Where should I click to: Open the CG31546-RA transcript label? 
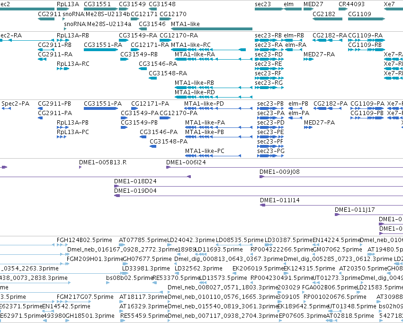158,64
